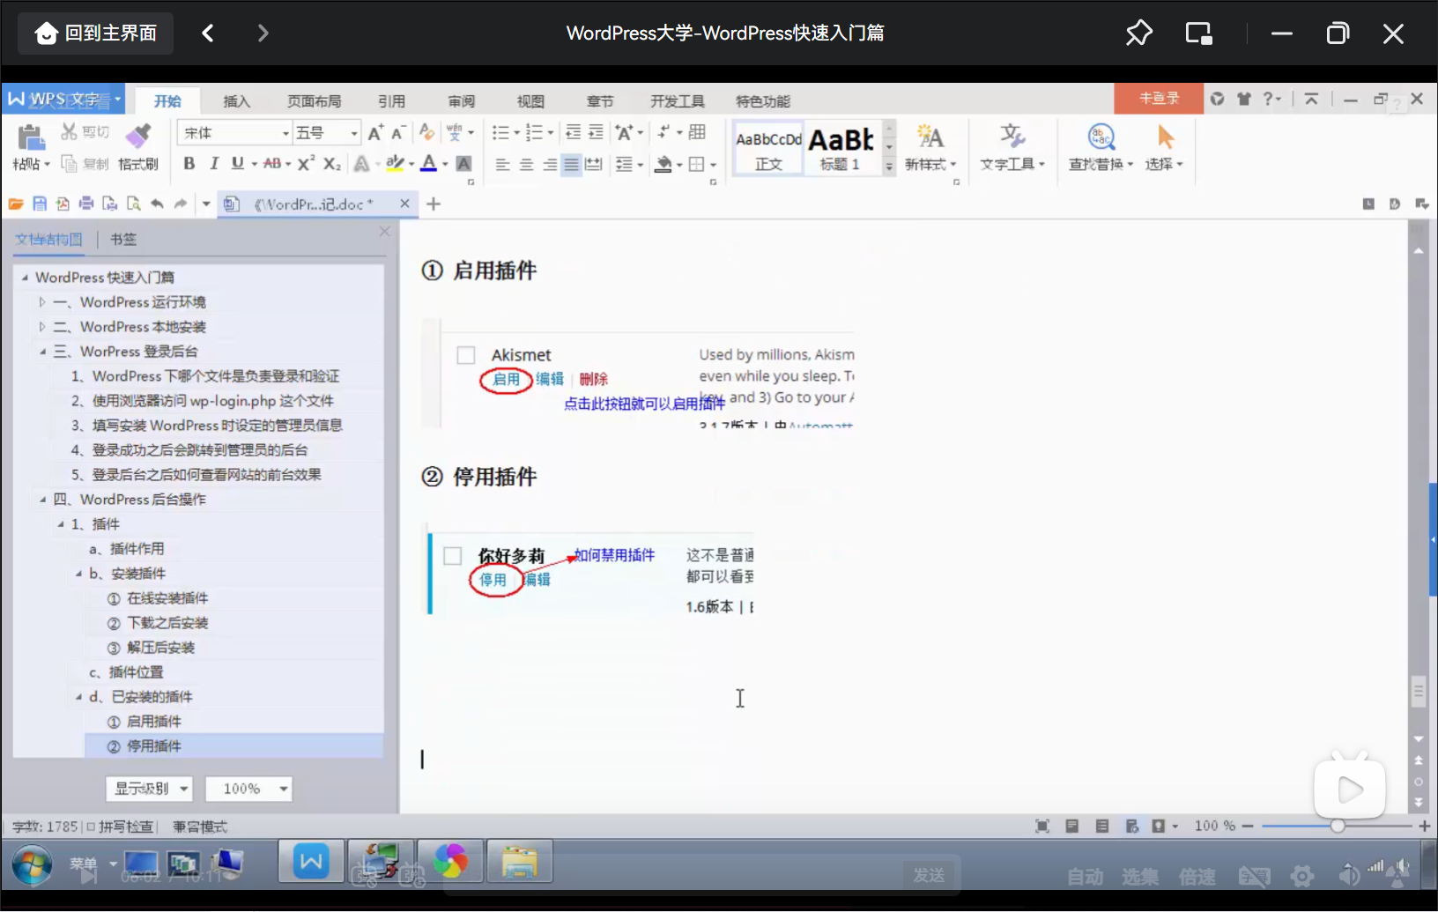Switch to the 页面布局 ribbon tab
This screenshot has height=912, width=1438.
tap(314, 101)
